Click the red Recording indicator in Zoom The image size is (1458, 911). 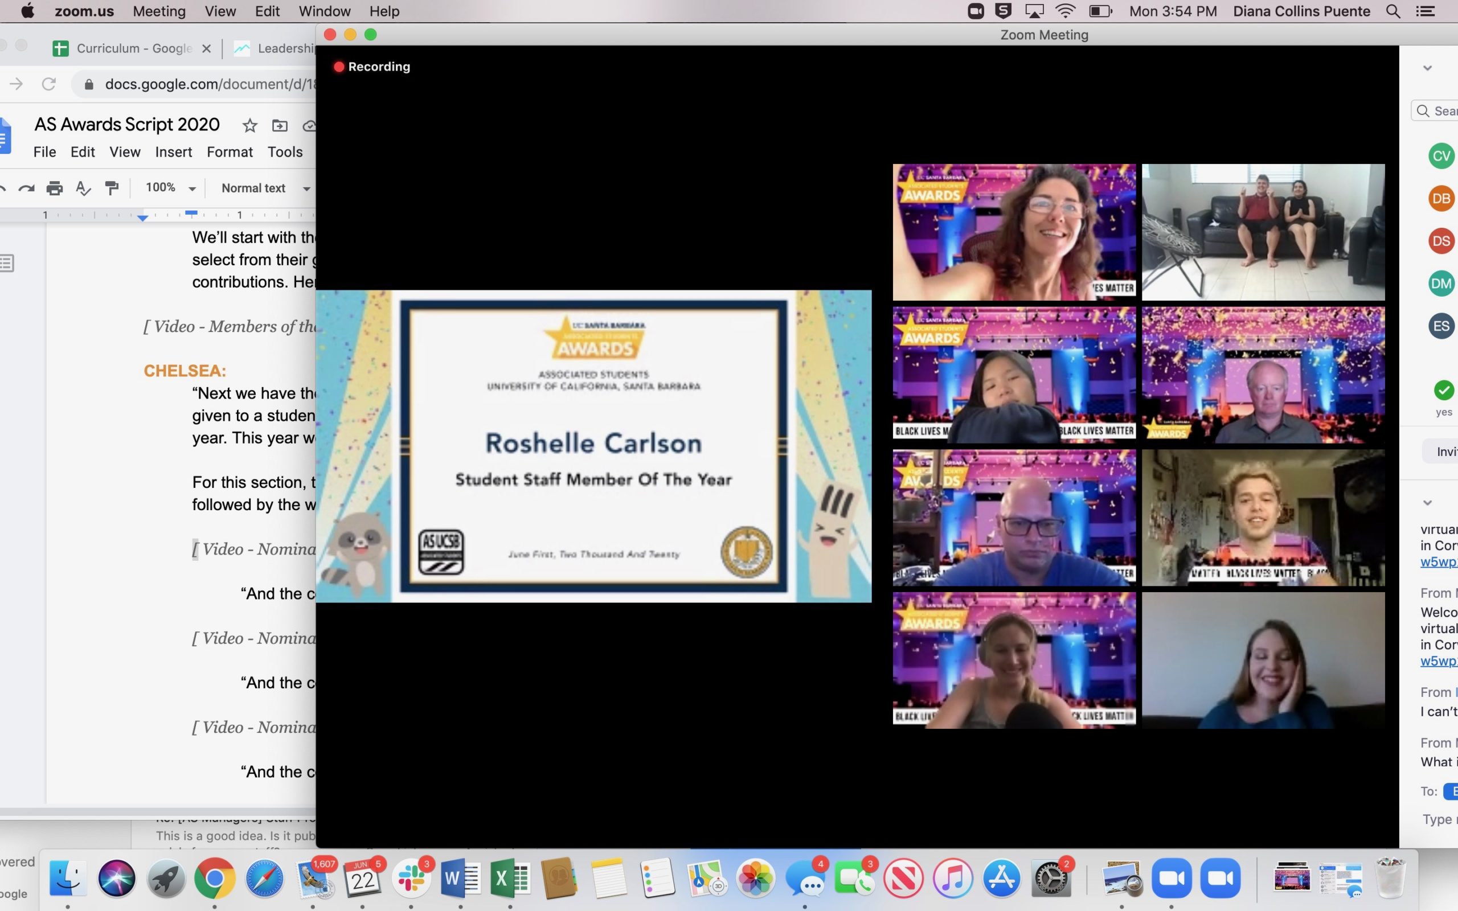tap(372, 67)
